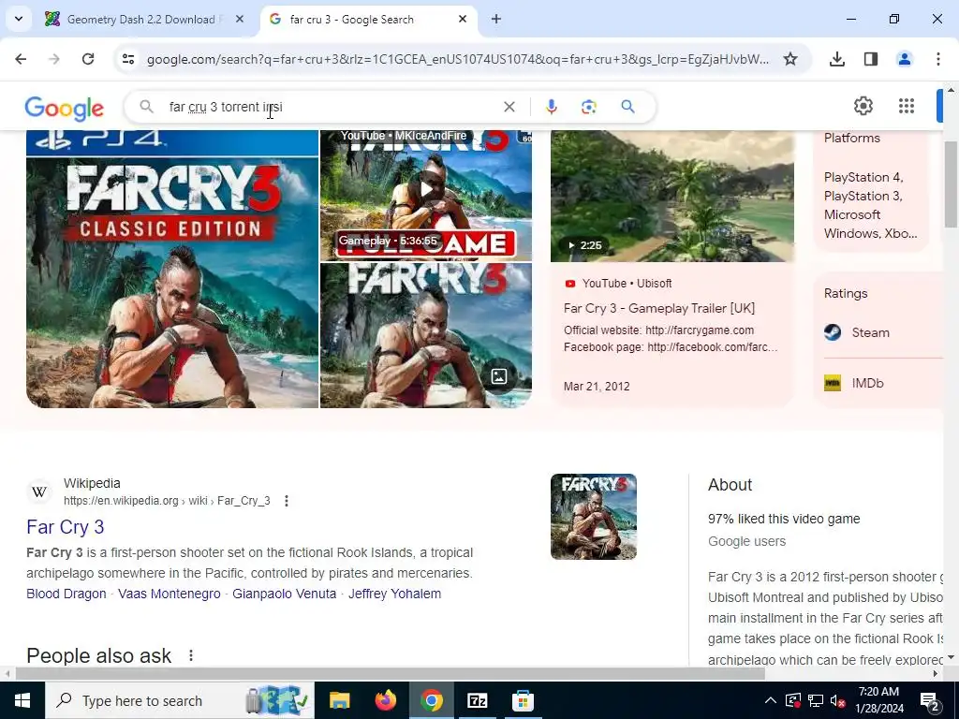The width and height of the screenshot is (959, 719).
Task: Bookmark this page with the star
Action: point(790,59)
